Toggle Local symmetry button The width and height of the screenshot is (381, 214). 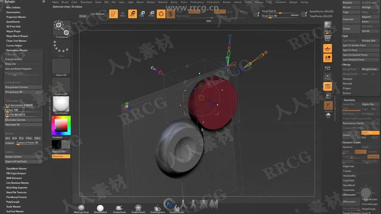327,58
